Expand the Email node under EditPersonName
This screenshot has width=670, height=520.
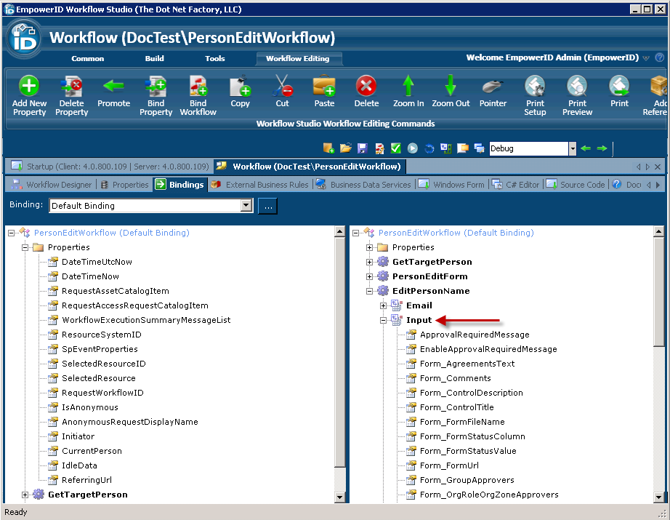point(384,305)
